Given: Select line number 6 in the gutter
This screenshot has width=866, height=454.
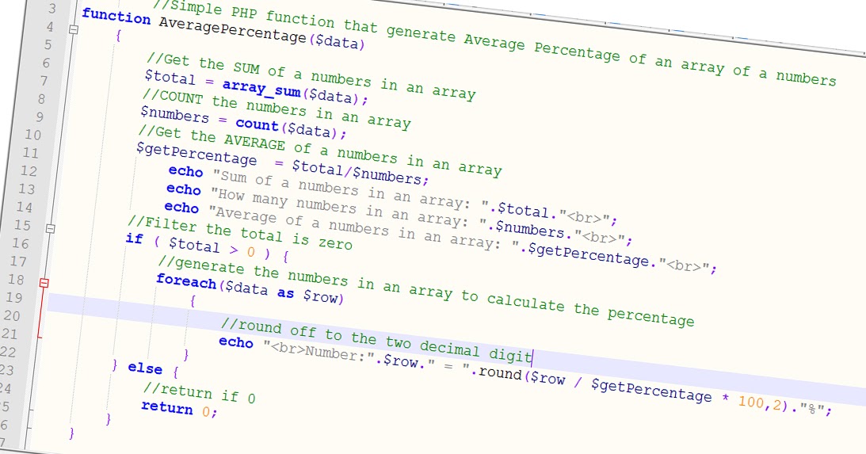Looking at the screenshot, I should coord(46,63).
